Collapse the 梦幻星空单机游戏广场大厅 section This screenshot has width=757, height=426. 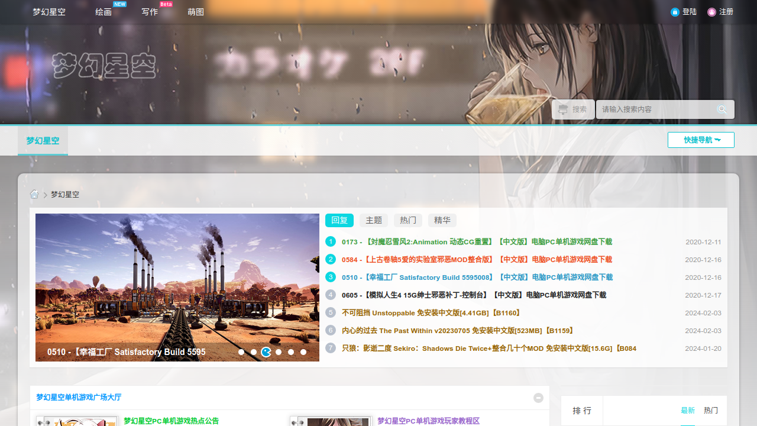click(x=538, y=398)
